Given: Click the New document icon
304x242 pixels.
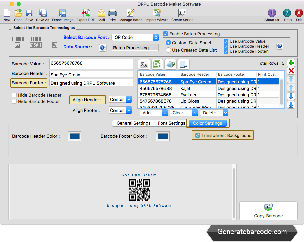Looking at the screenshot, I should click(x=7, y=13).
